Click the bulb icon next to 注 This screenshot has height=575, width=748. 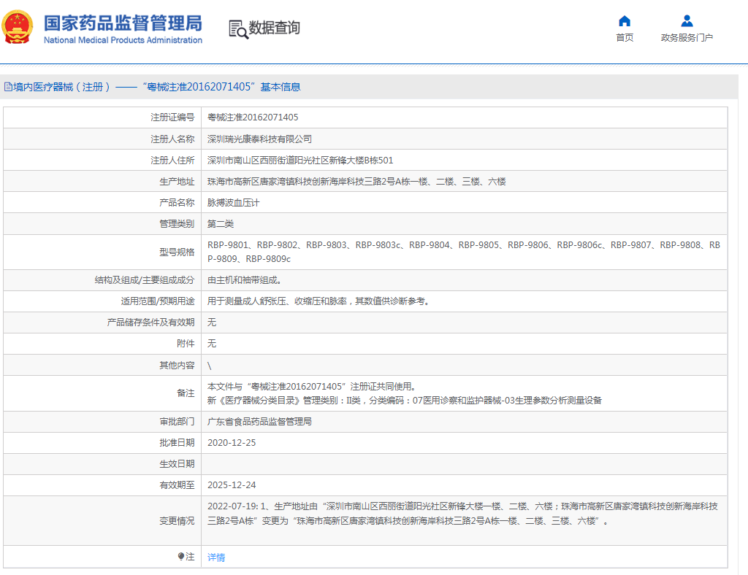[x=181, y=556]
